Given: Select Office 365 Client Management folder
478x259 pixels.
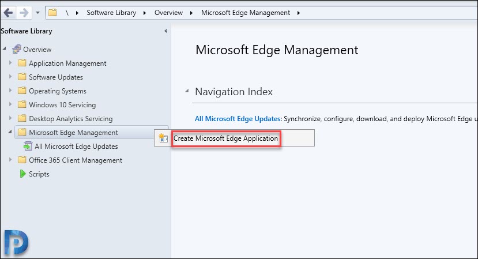Looking at the screenshot, I should point(76,160).
